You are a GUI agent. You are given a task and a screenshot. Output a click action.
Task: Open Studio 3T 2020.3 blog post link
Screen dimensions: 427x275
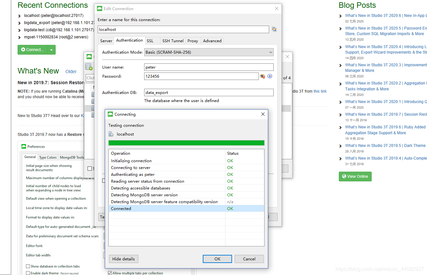coord(386,68)
